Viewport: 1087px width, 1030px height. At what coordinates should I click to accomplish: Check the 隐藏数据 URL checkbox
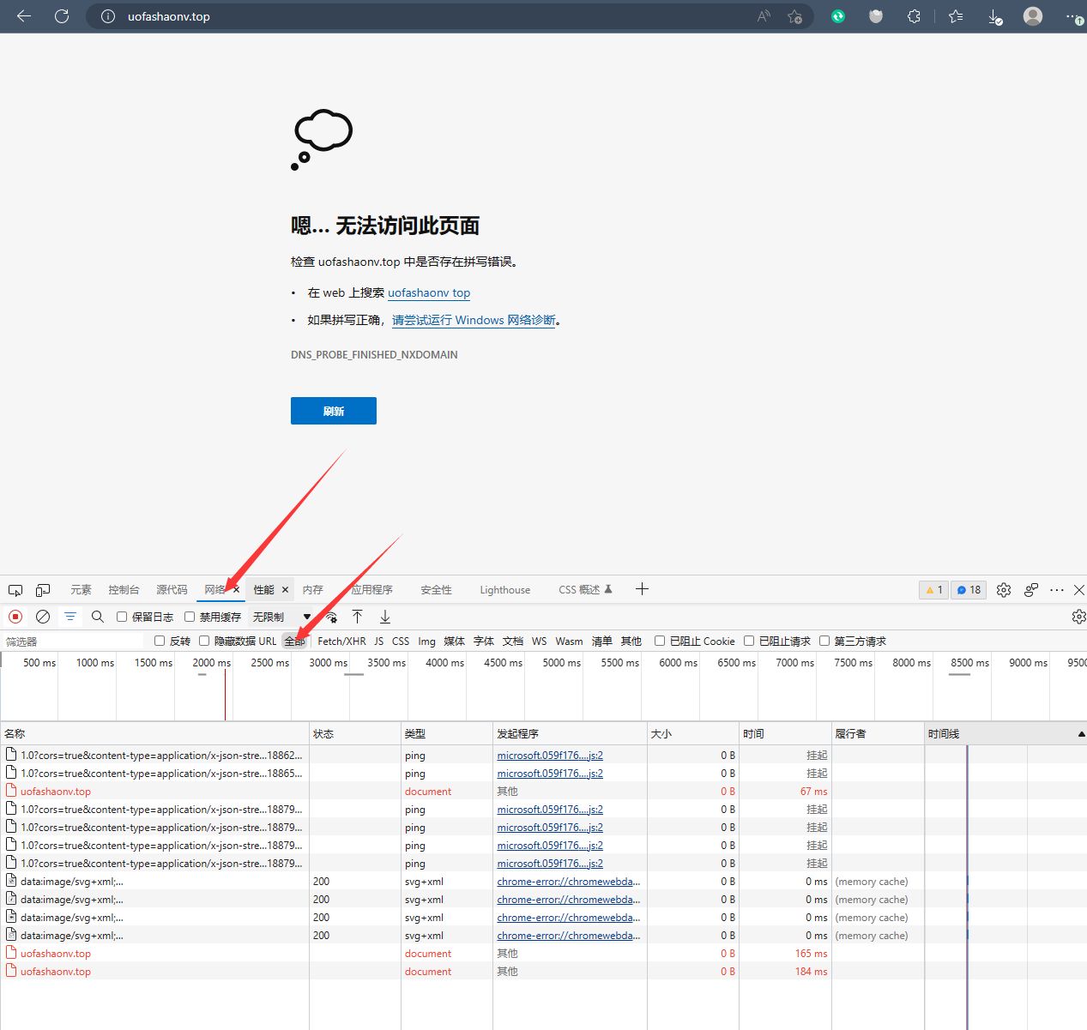click(x=204, y=641)
